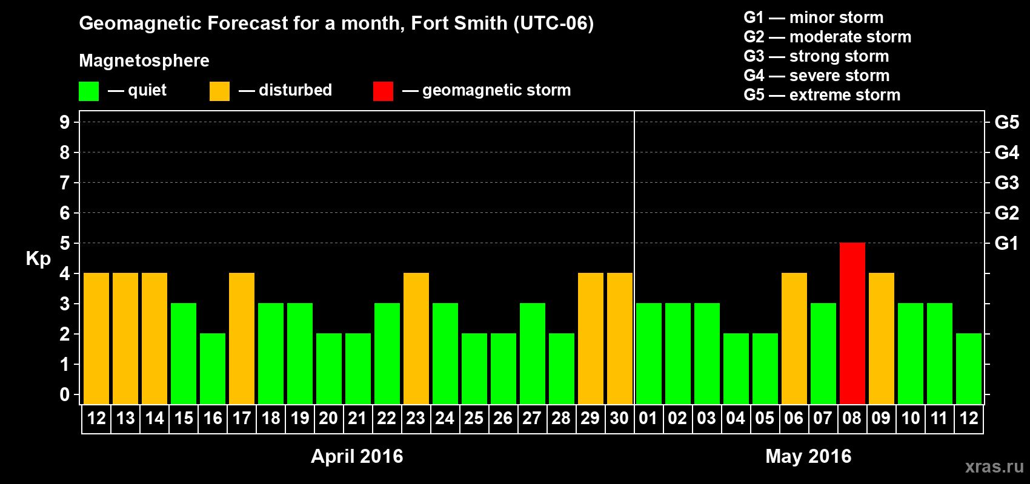1030x484 pixels.
Task: Select the orange bar for May 06
Action: tap(794, 338)
